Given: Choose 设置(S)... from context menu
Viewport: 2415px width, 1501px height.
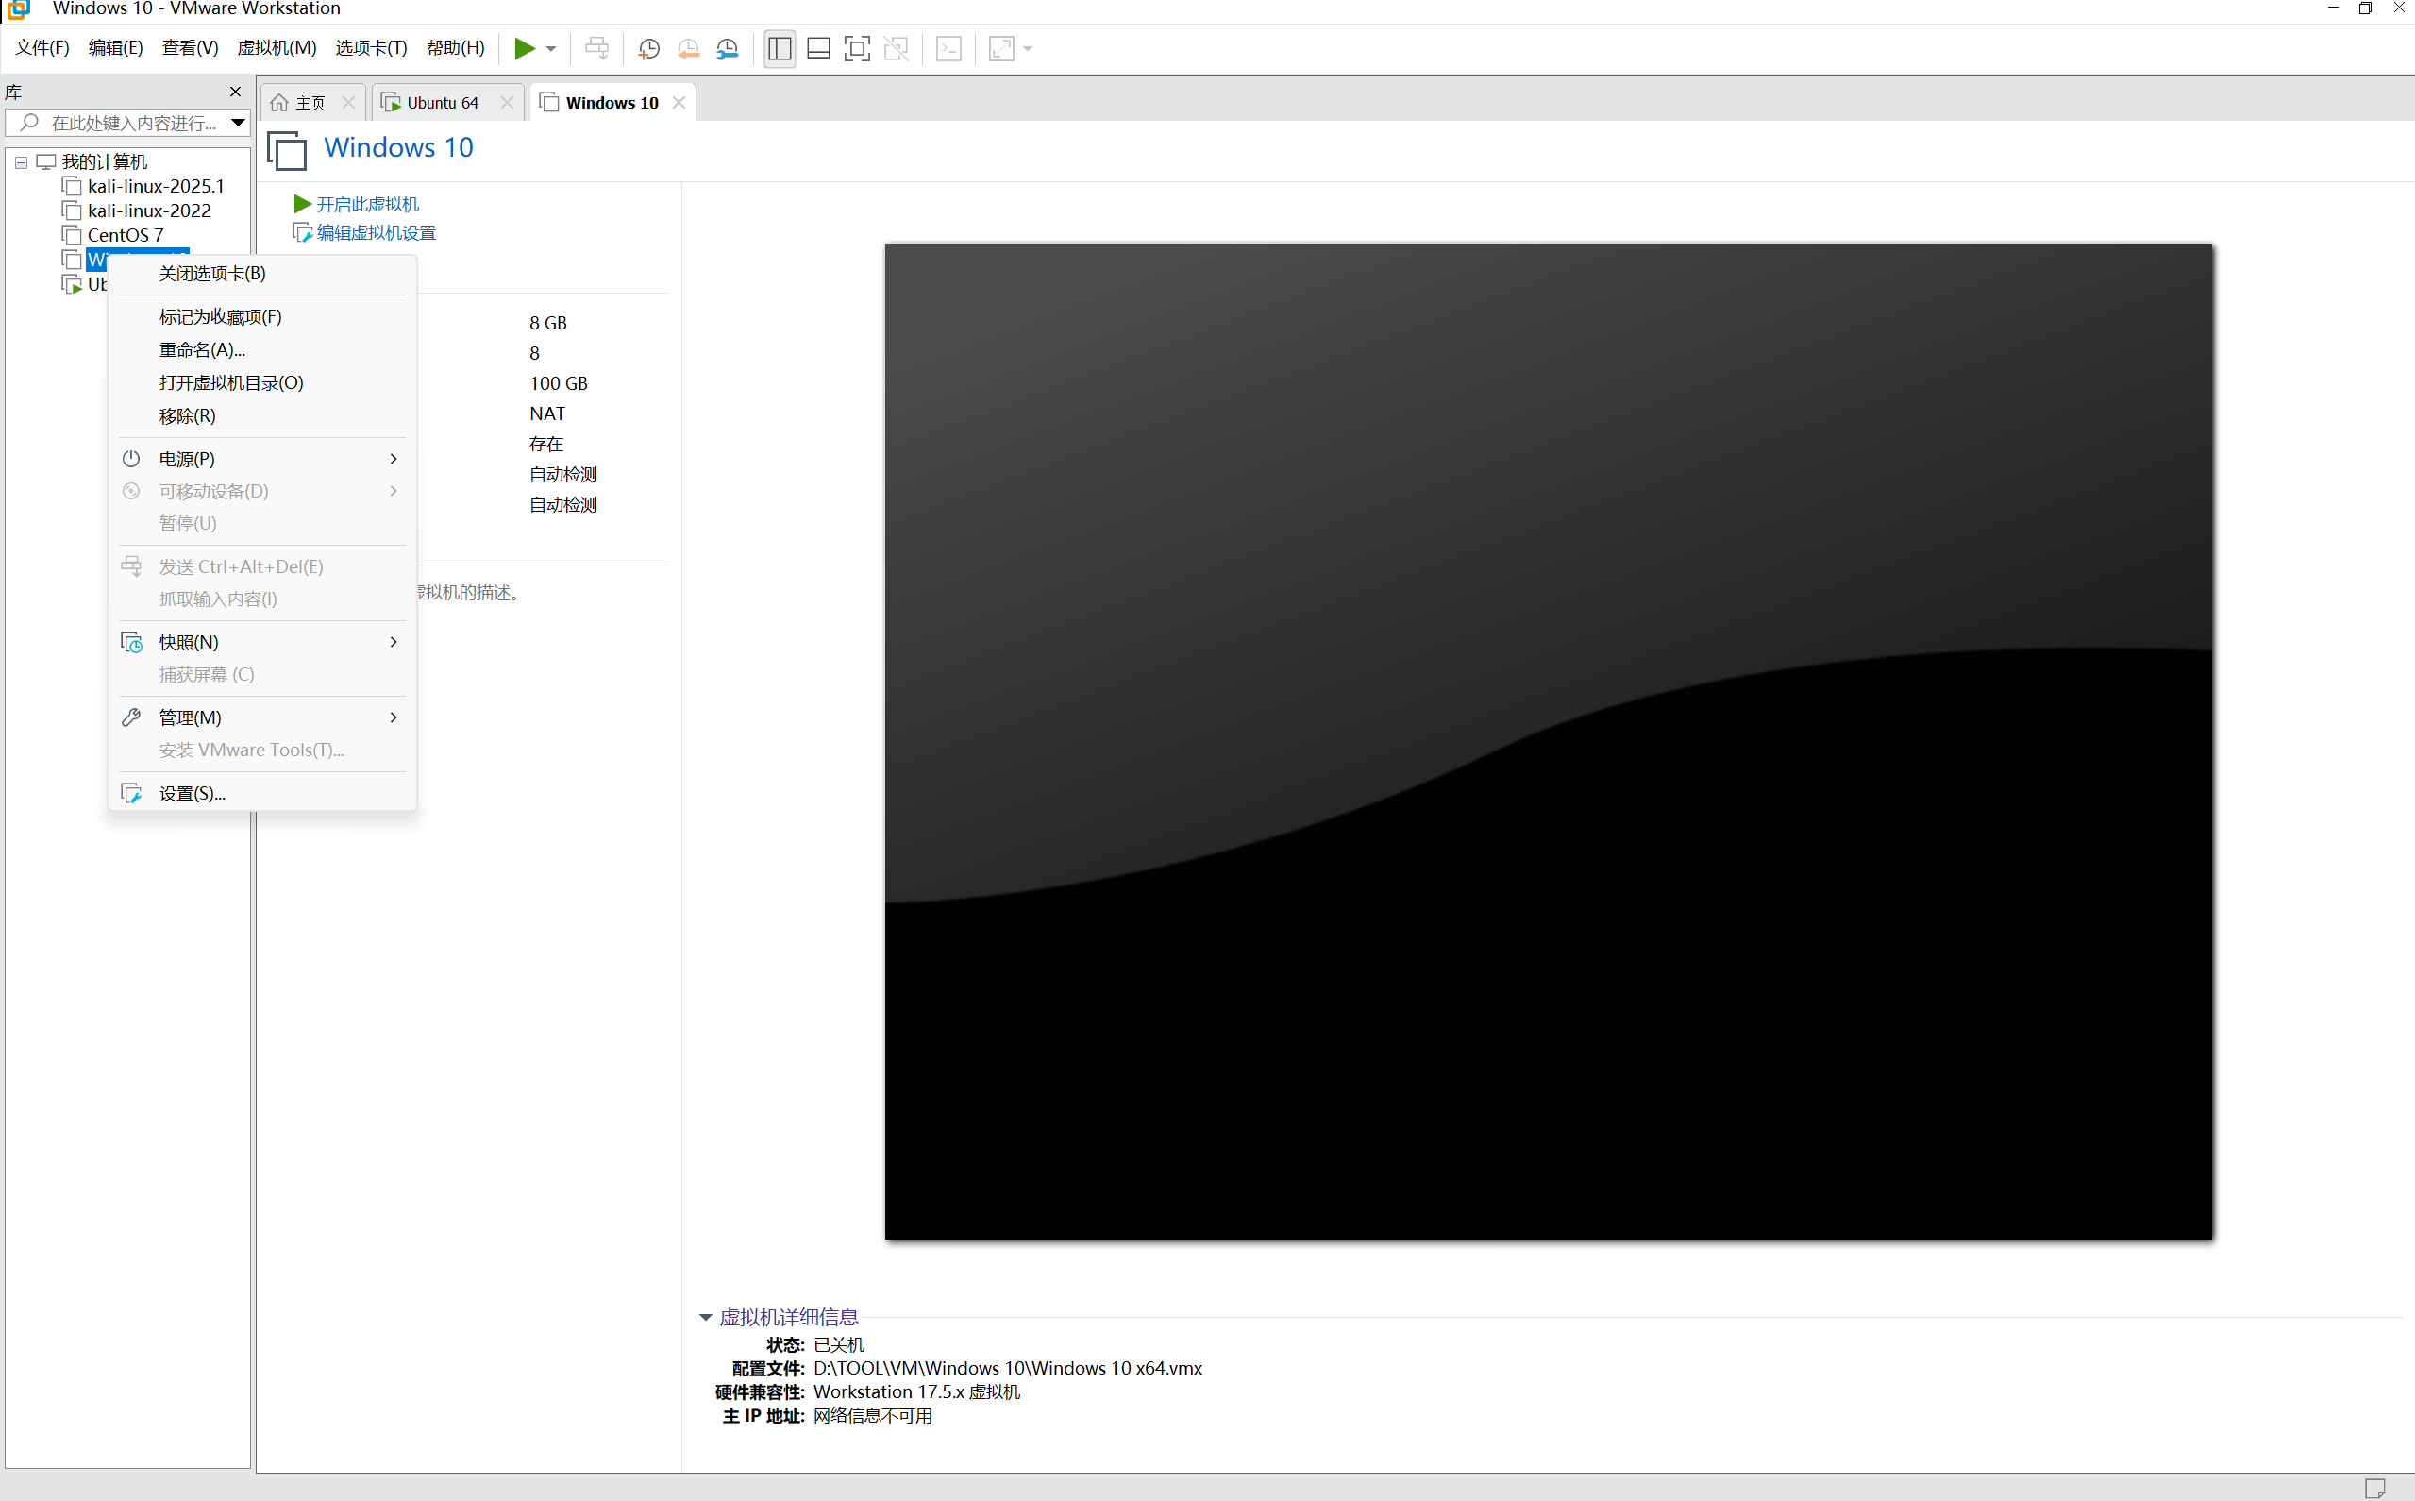Looking at the screenshot, I should point(193,793).
